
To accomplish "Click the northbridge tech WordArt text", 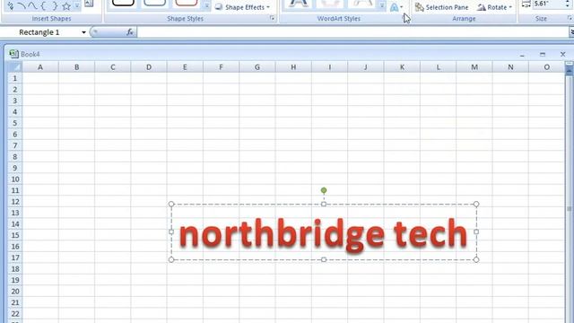I will pyautogui.click(x=323, y=235).
